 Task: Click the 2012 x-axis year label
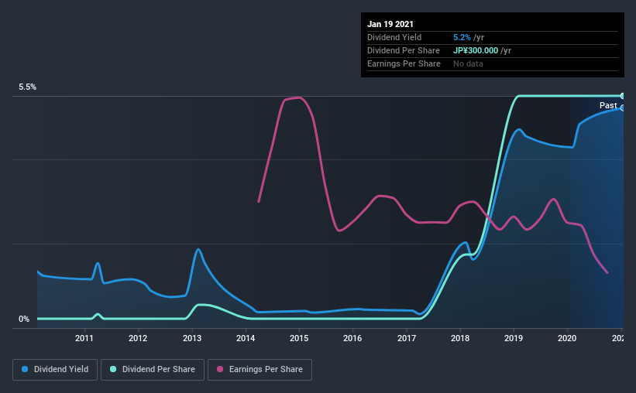click(x=138, y=338)
